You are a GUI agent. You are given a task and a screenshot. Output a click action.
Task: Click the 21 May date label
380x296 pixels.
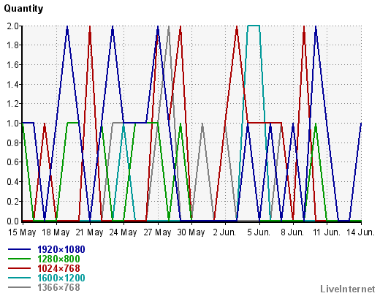(89, 232)
